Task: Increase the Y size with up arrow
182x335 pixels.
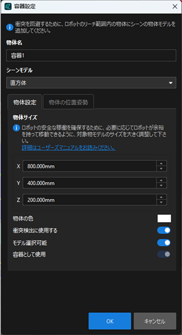Action: (x=161, y=180)
